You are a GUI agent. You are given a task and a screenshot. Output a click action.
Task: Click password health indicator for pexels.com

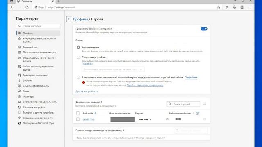tap(178, 119)
